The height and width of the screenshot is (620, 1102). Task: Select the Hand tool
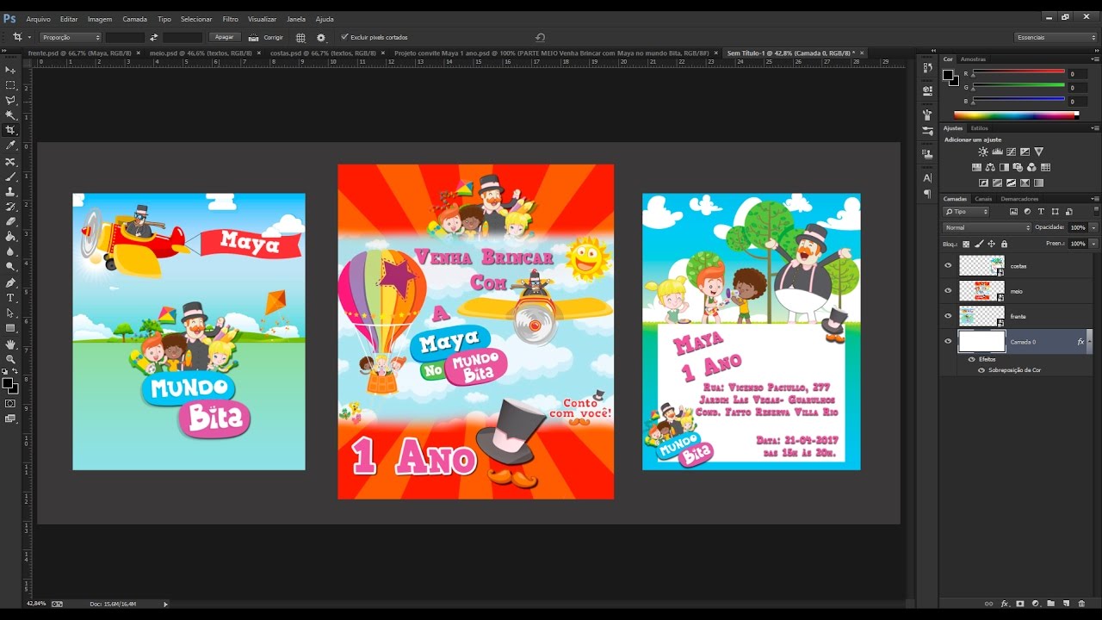(x=10, y=344)
